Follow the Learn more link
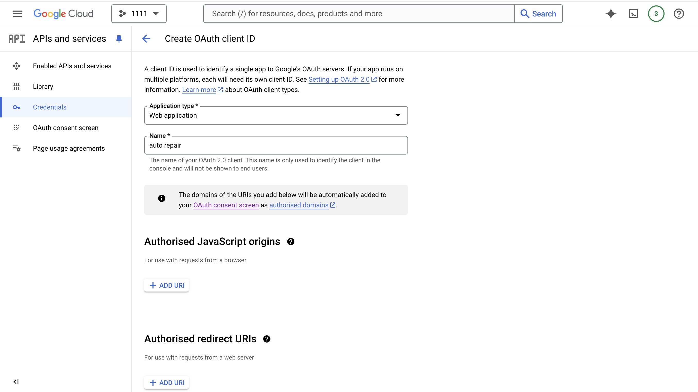Viewport: 698px width, 392px height. [199, 90]
